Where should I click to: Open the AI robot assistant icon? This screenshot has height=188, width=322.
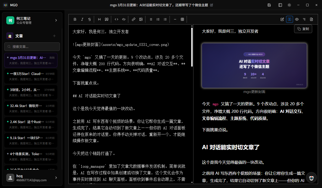(312, 178)
